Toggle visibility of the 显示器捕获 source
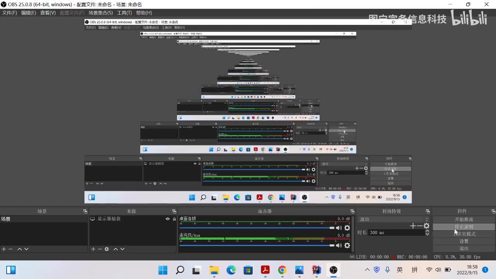Image resolution: width=496 pixels, height=279 pixels. (167, 219)
